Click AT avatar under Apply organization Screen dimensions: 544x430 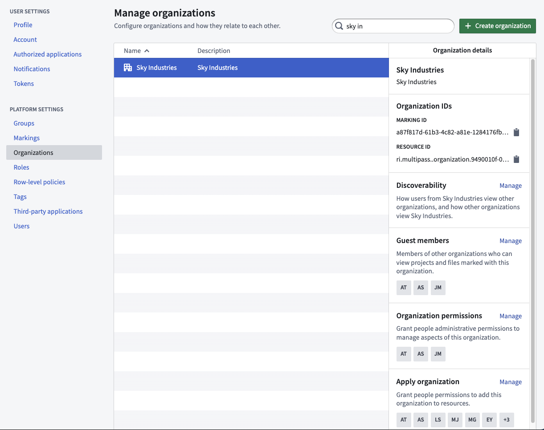click(404, 420)
